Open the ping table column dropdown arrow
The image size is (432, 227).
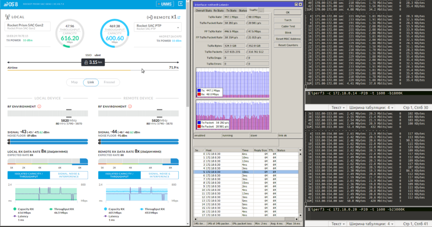(300, 150)
